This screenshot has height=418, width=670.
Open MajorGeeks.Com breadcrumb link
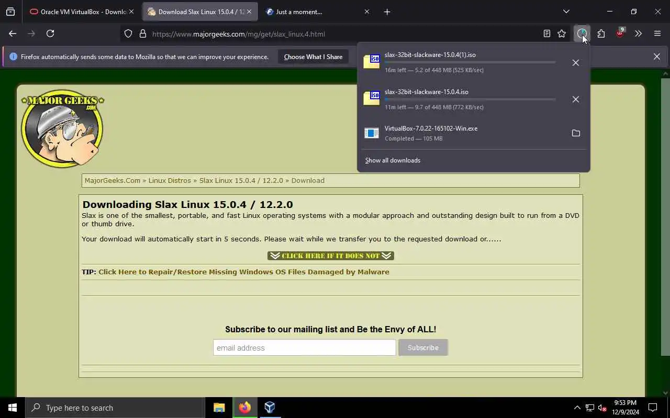113,180
